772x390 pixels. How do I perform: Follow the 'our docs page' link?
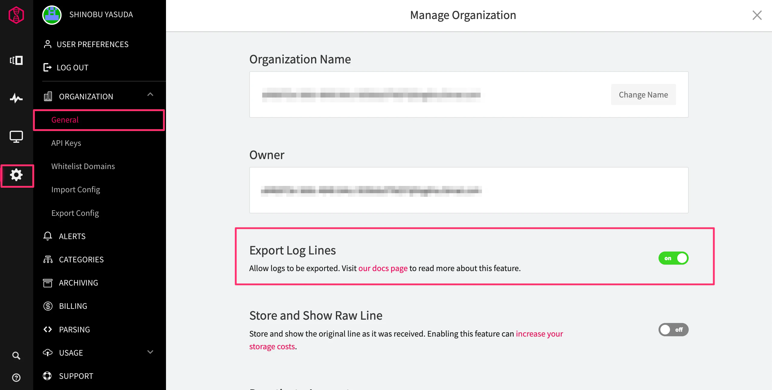pyautogui.click(x=383, y=268)
